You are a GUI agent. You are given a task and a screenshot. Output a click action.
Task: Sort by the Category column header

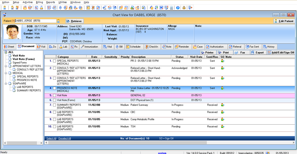click(71, 57)
